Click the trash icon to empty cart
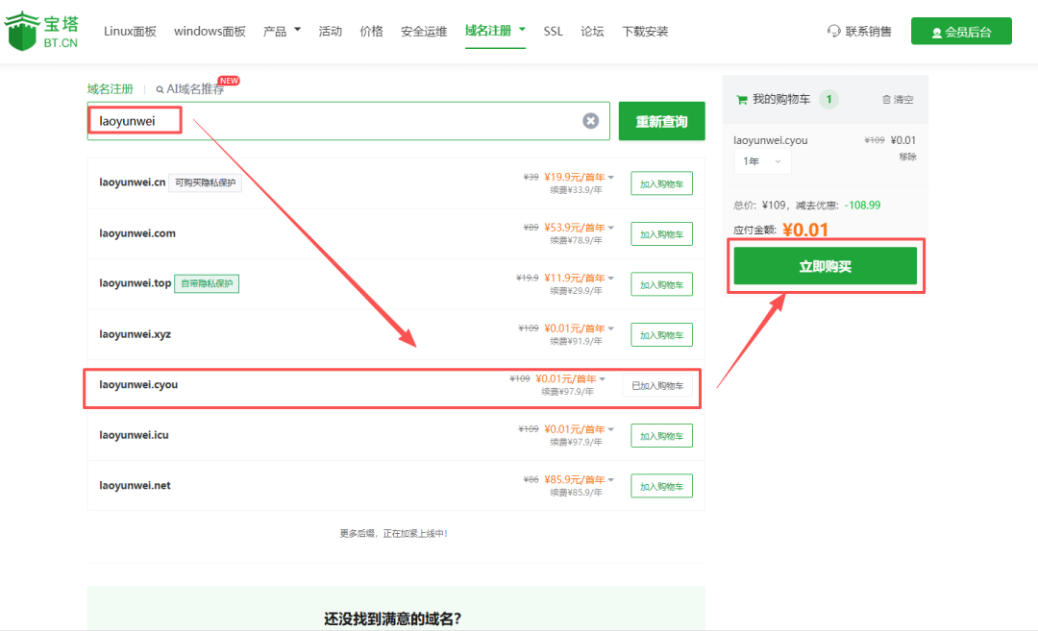 [x=886, y=100]
